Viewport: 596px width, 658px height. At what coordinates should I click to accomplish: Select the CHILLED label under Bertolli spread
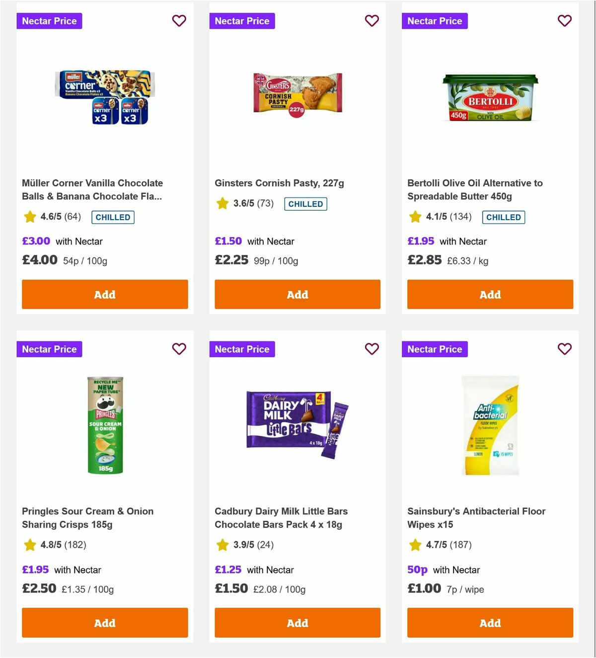(x=504, y=217)
